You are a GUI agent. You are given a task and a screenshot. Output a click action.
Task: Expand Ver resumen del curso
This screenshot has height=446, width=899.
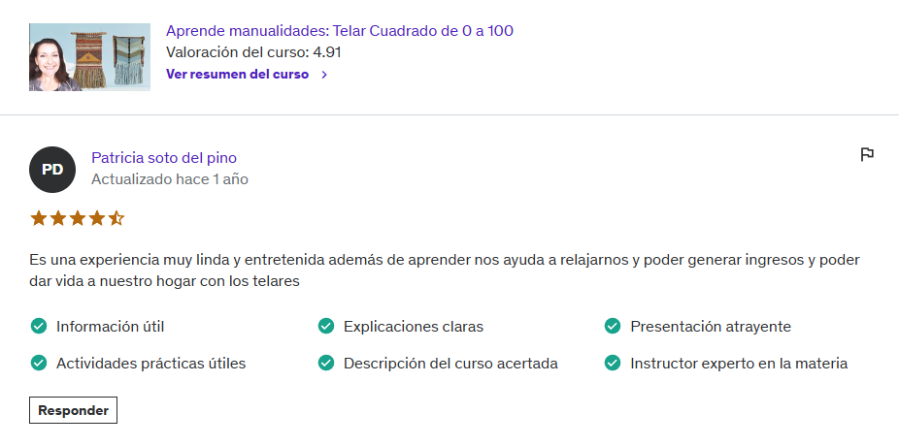tap(238, 75)
